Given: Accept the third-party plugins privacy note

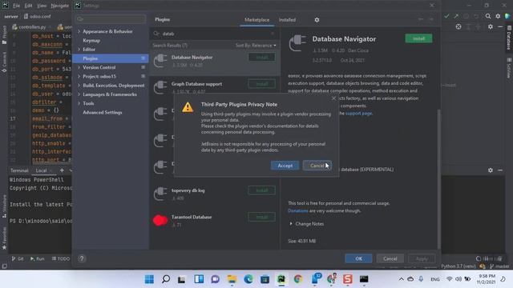Looking at the screenshot, I should click(x=285, y=166).
